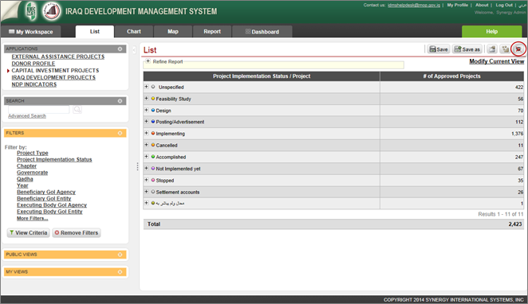Click the sidebar search input field

[x=39, y=109]
